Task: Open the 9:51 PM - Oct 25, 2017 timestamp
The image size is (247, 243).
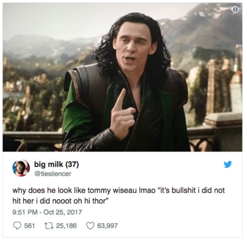Action: coord(47,212)
